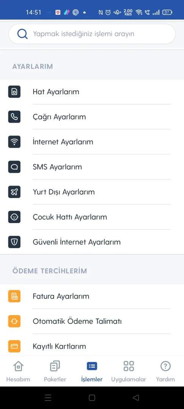Tap the magnifier icon in the search bar
The image size is (184, 409).
tap(22, 34)
